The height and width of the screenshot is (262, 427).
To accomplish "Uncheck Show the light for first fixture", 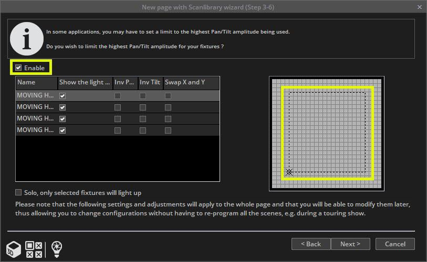I will point(63,96).
